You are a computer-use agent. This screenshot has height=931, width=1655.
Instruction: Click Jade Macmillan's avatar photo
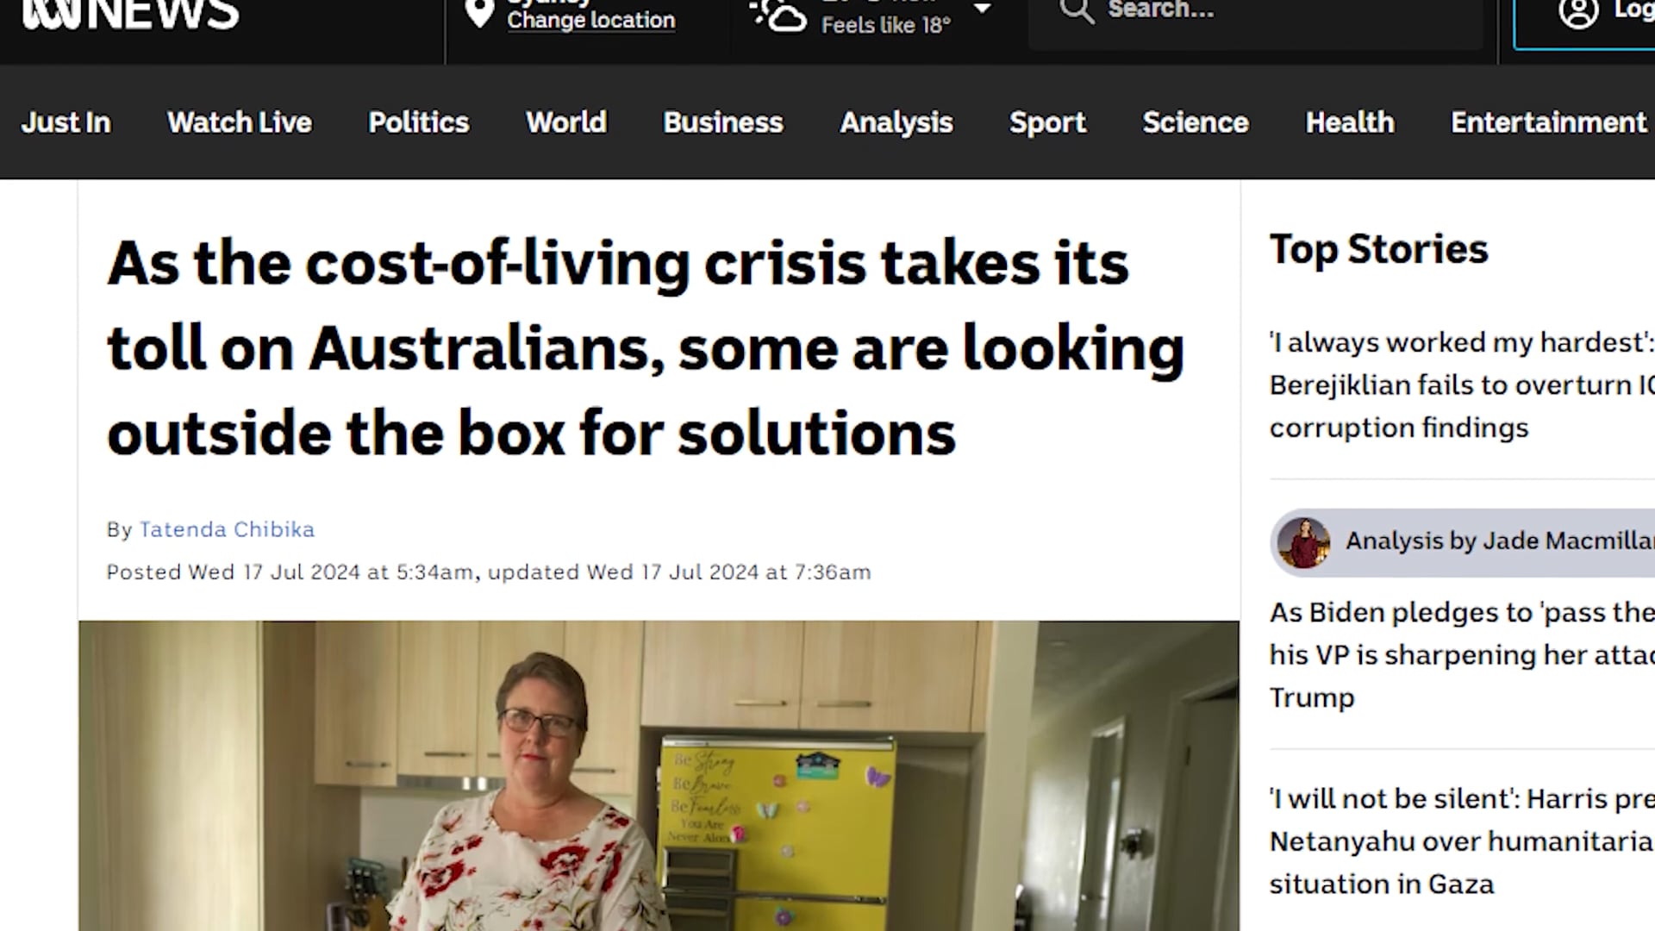click(x=1303, y=542)
